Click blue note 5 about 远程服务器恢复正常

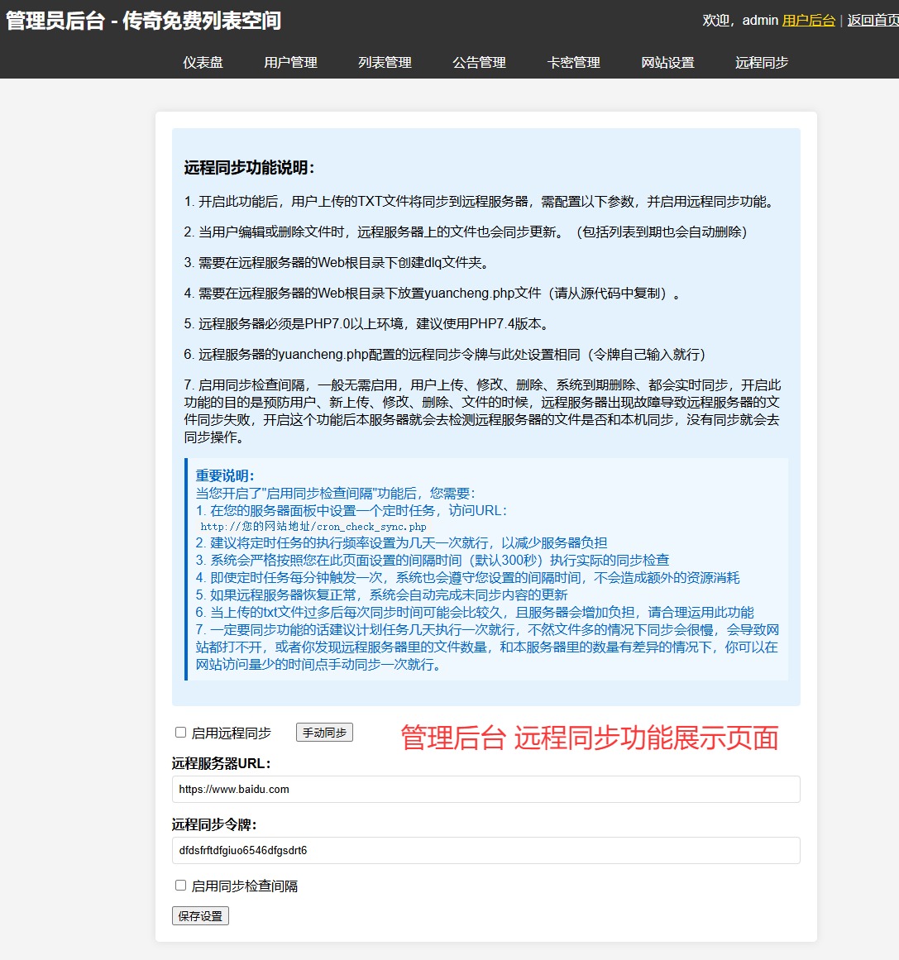tap(381, 595)
